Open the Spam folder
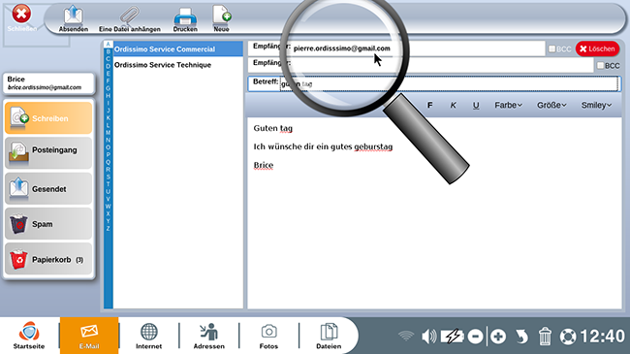 (x=48, y=224)
